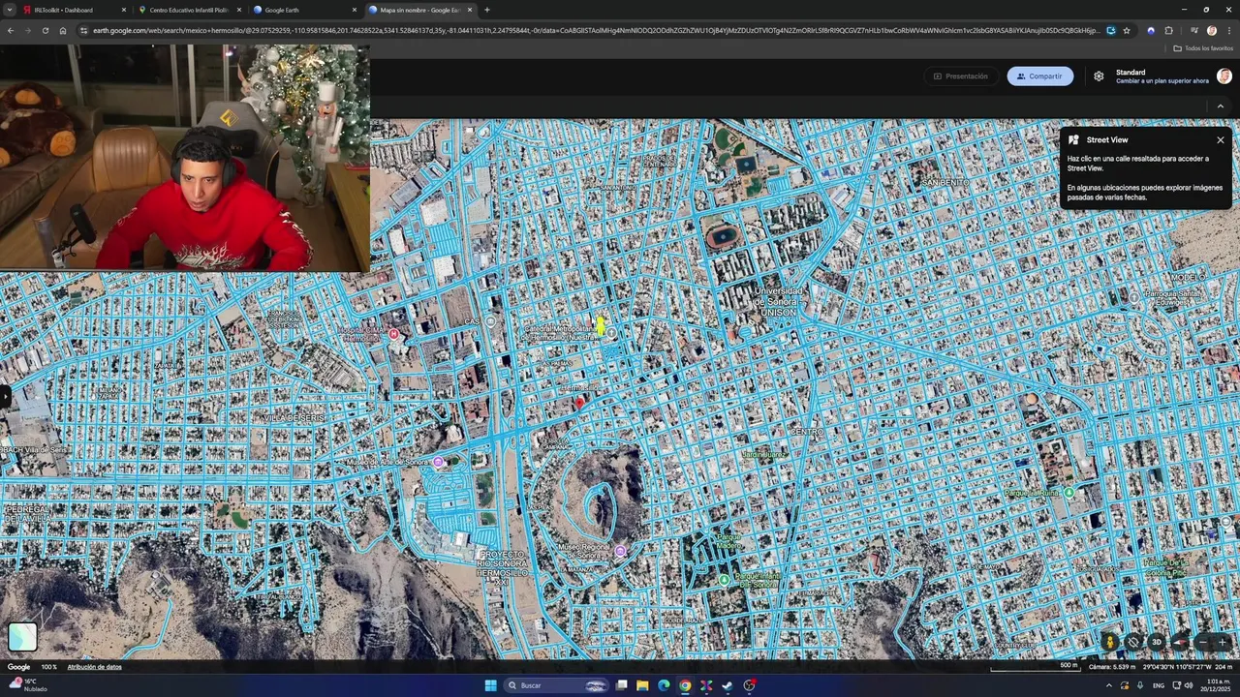Screen dimensions: 1240x697
Task: Toggle the 3D view button
Action: tap(1156, 642)
